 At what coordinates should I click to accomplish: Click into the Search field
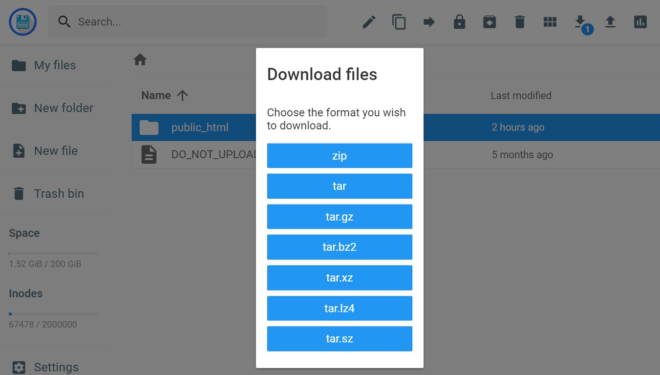coord(187,21)
